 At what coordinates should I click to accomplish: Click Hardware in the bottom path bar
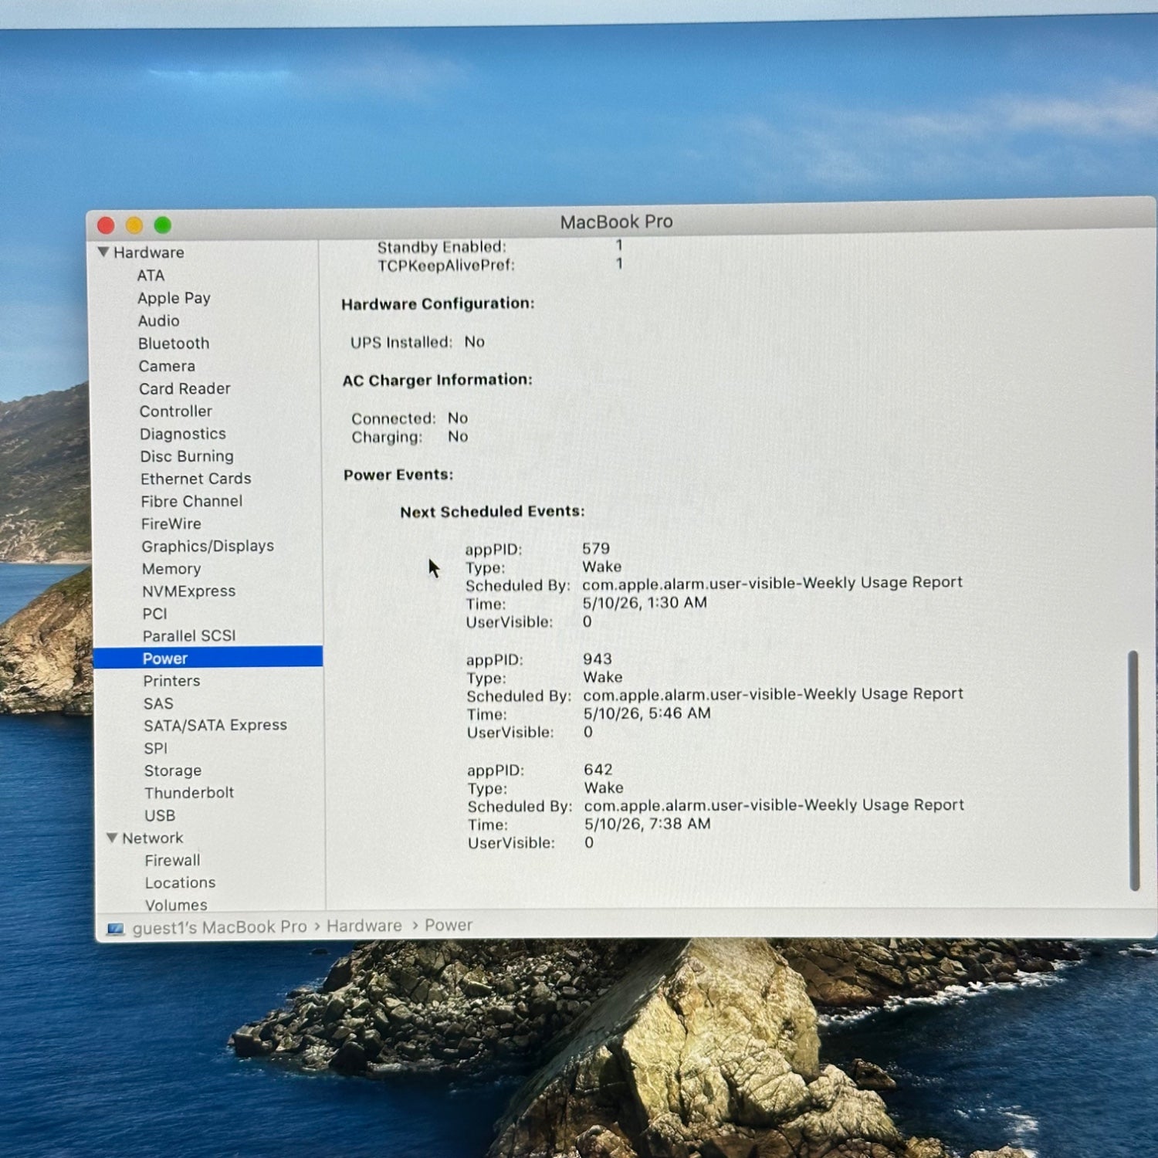(364, 926)
